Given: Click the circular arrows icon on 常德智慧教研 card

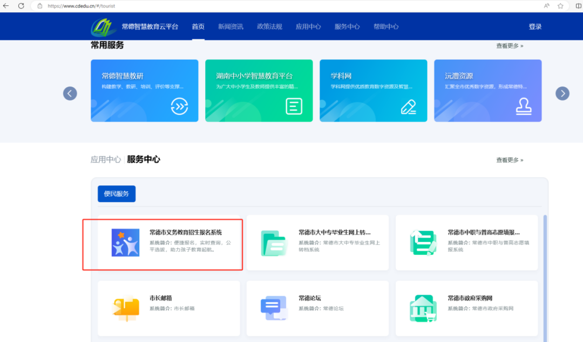Looking at the screenshot, I should point(179,107).
